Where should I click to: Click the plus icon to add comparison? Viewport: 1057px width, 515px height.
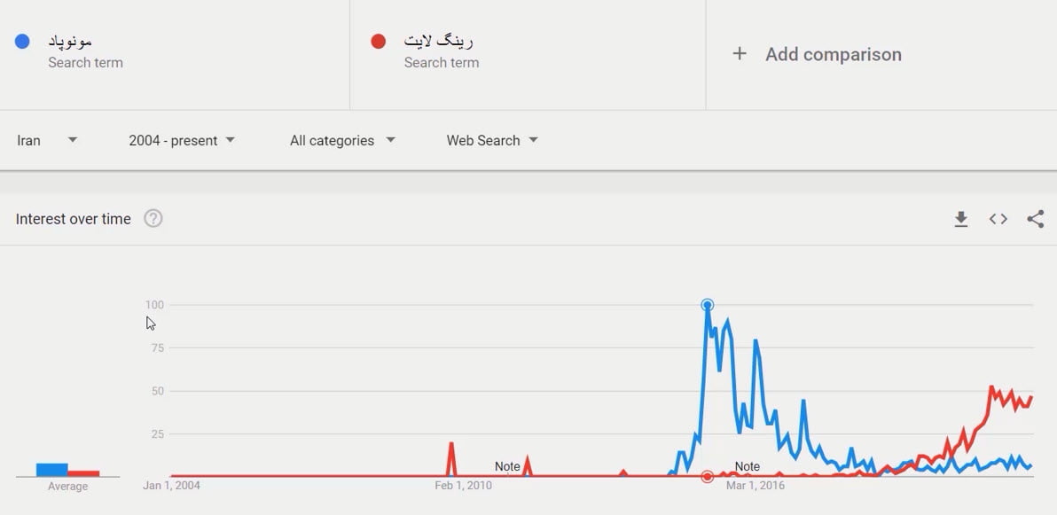click(x=740, y=54)
